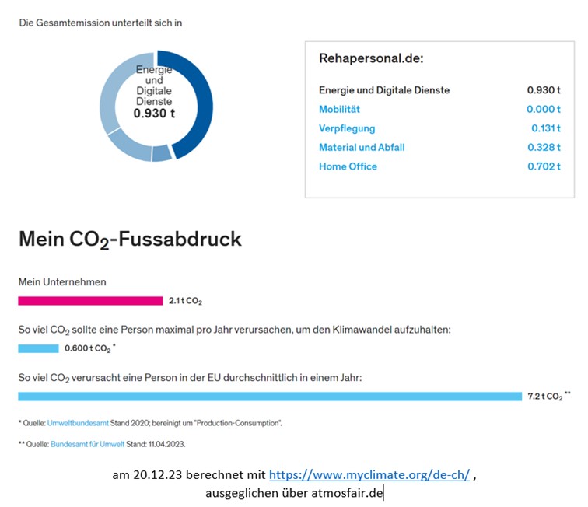The image size is (588, 507).
Task: Click the 0.702 t Home Office value
Action: [x=544, y=166]
